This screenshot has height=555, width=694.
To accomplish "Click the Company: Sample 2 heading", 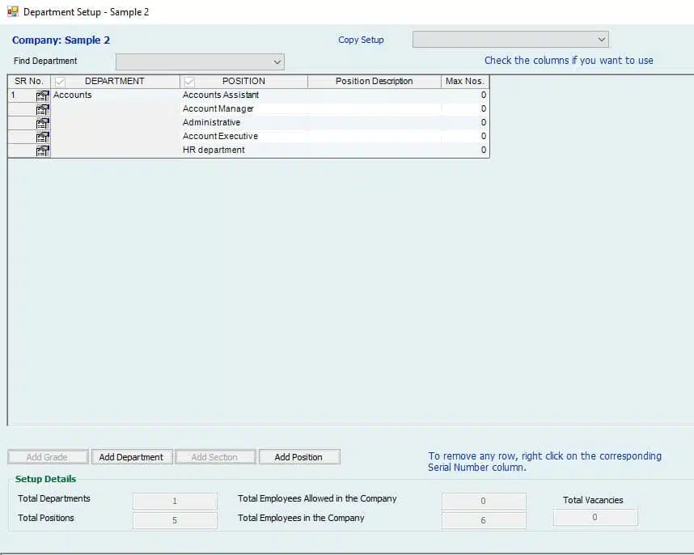I will point(61,40).
